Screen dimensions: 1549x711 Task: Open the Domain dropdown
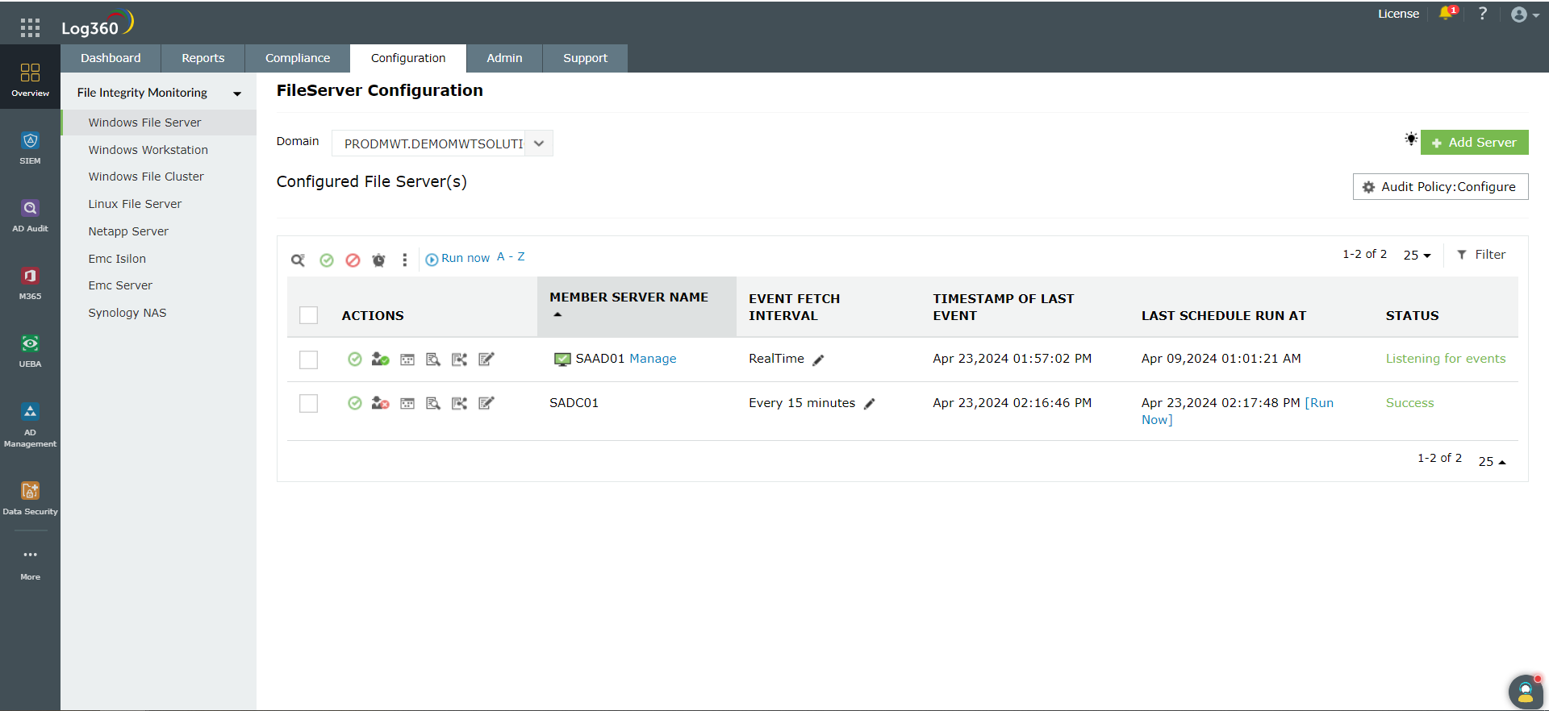pos(539,143)
